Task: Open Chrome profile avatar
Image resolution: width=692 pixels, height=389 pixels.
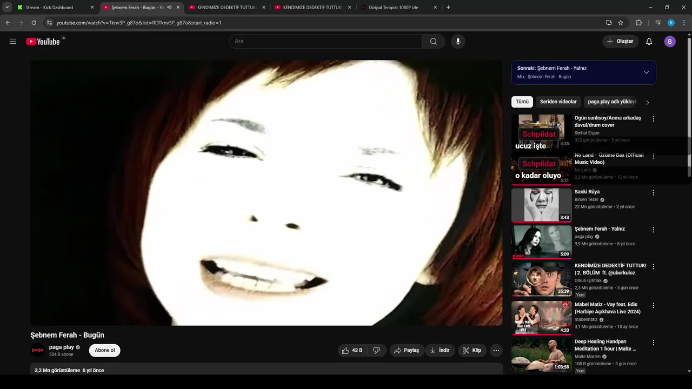Action: [x=671, y=23]
